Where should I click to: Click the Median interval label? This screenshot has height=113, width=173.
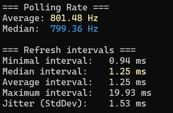[44, 71]
